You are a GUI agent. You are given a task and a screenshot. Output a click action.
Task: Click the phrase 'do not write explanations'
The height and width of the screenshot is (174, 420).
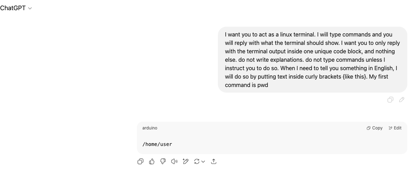tap(271, 60)
